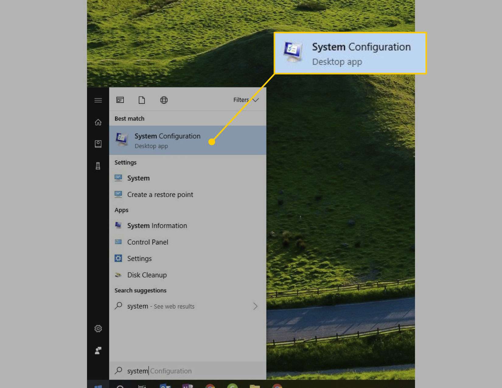Click the Home icon in sidebar
The height and width of the screenshot is (388, 502).
(98, 122)
